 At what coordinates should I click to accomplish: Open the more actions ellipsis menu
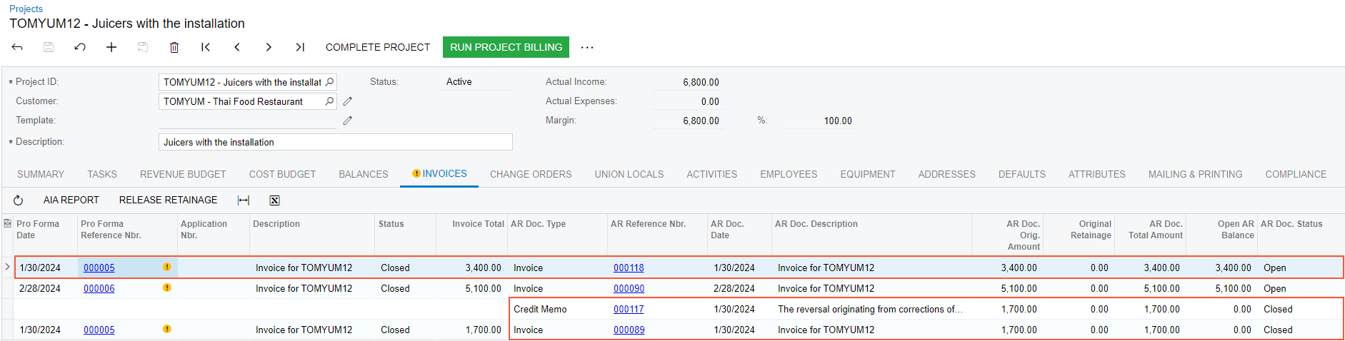[587, 47]
